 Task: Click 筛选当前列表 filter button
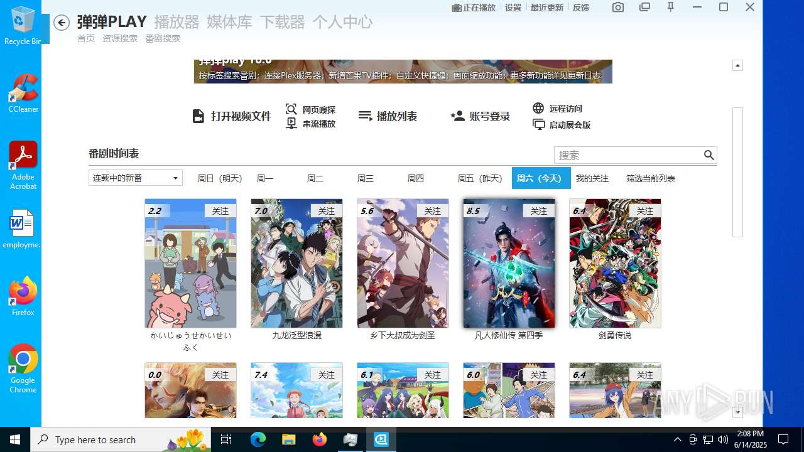point(651,178)
